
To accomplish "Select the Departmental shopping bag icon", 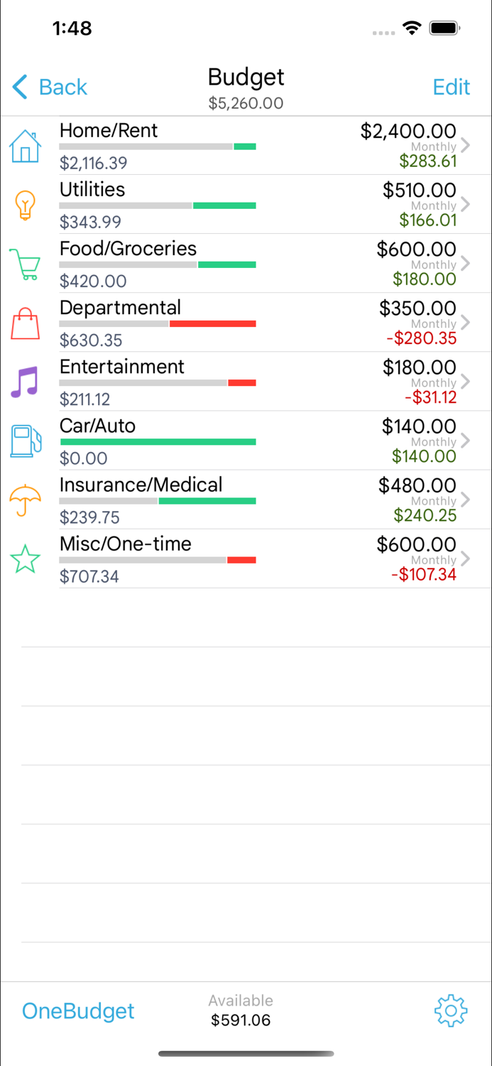I will (x=26, y=323).
